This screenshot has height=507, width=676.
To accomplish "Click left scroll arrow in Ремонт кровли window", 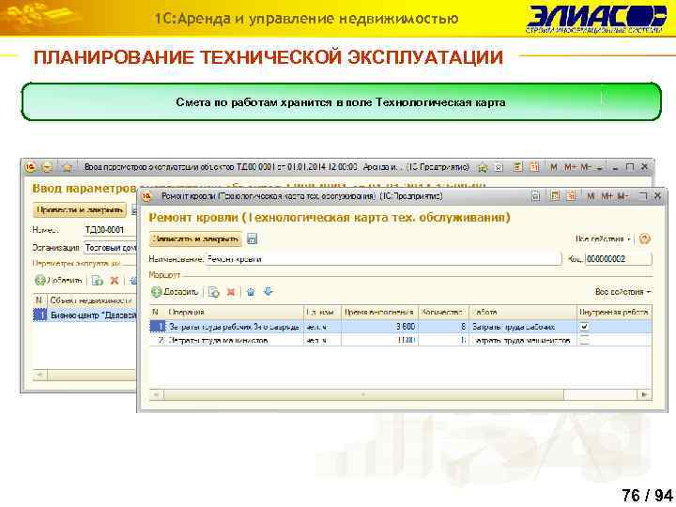I will point(156,394).
